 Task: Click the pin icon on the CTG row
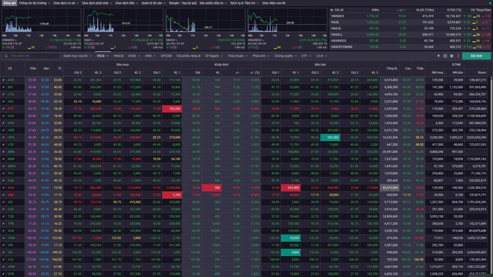coord(4,94)
